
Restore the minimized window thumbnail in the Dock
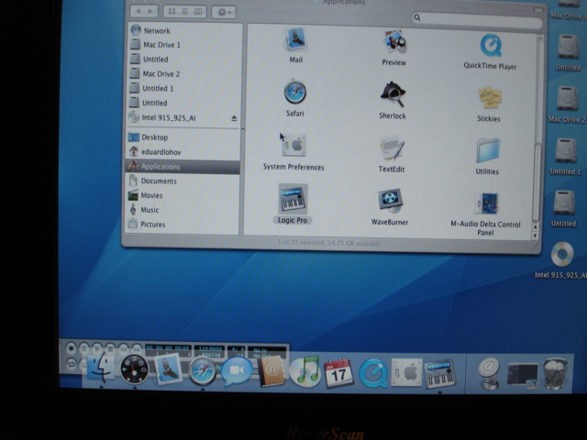tap(523, 375)
